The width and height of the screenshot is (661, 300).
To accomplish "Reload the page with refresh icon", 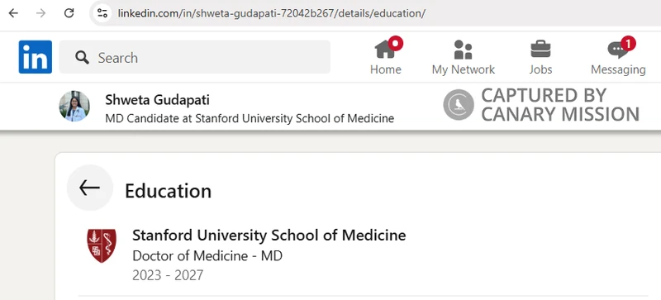I will 69,13.
